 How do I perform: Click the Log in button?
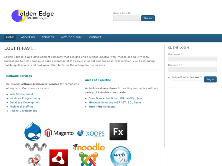[210, 79]
